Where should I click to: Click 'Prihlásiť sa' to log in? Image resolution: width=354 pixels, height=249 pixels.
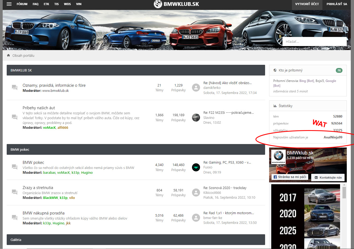pyautogui.click(x=337, y=4)
